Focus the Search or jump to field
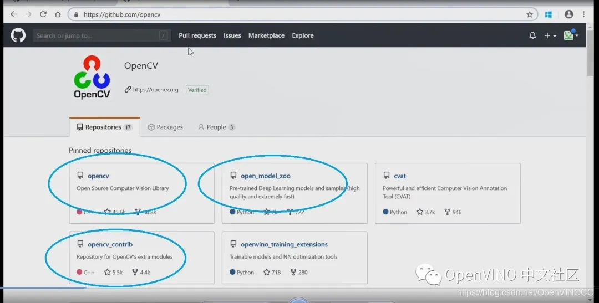 tap(101, 35)
